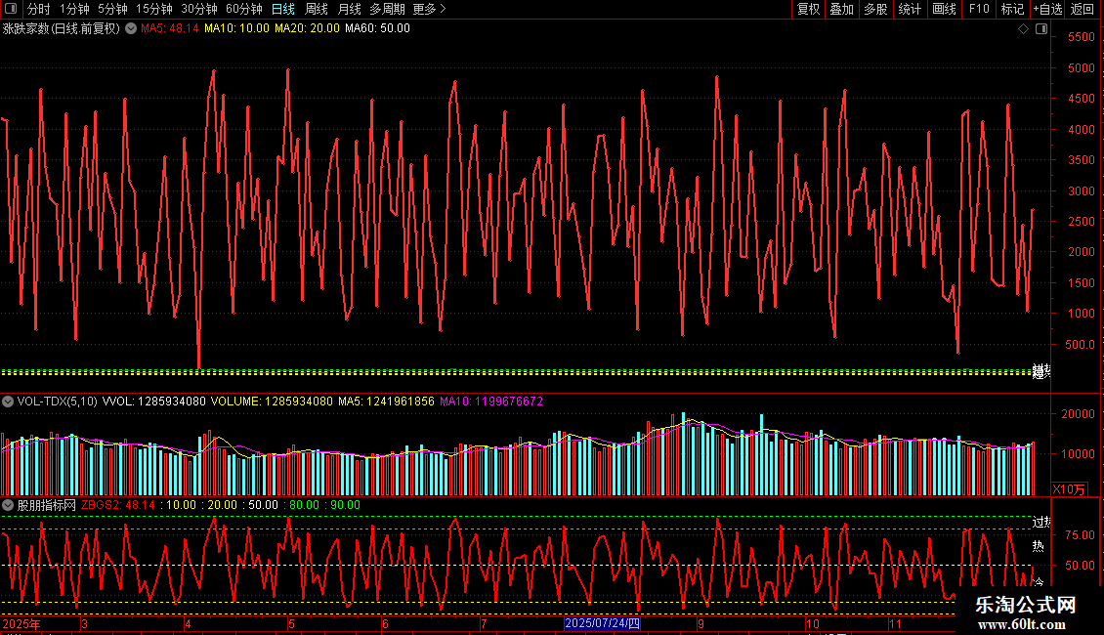The height and width of the screenshot is (635, 1104).
Task: Switch to the 周线 weekly period tab
Action: [317, 9]
